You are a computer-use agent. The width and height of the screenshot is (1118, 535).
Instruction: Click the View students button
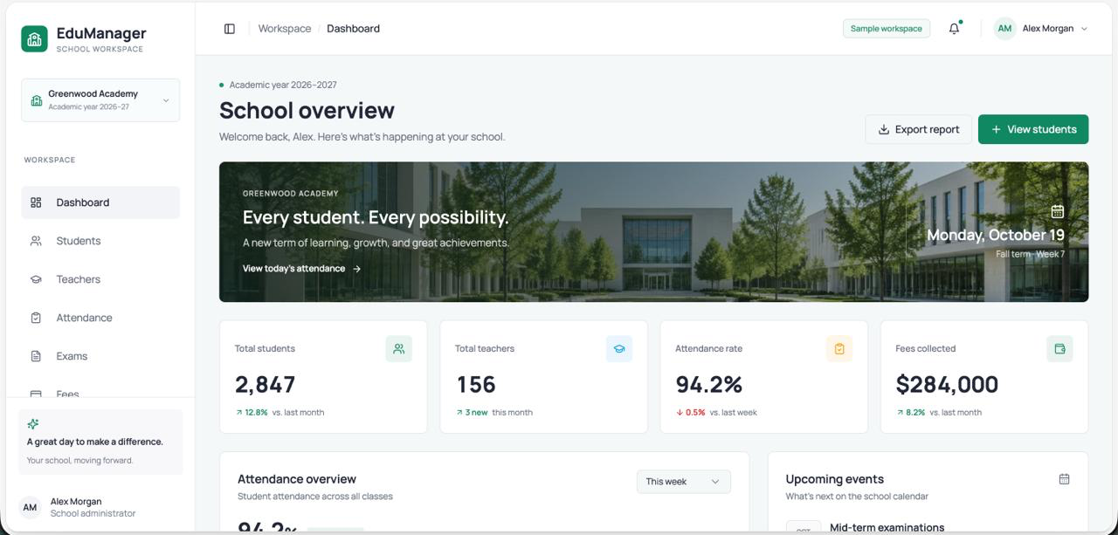point(1033,129)
